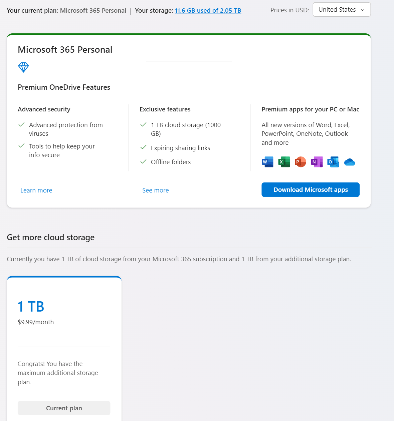Click the blue premium diamond icon
Screen dimensions: 394x421
pos(23,67)
